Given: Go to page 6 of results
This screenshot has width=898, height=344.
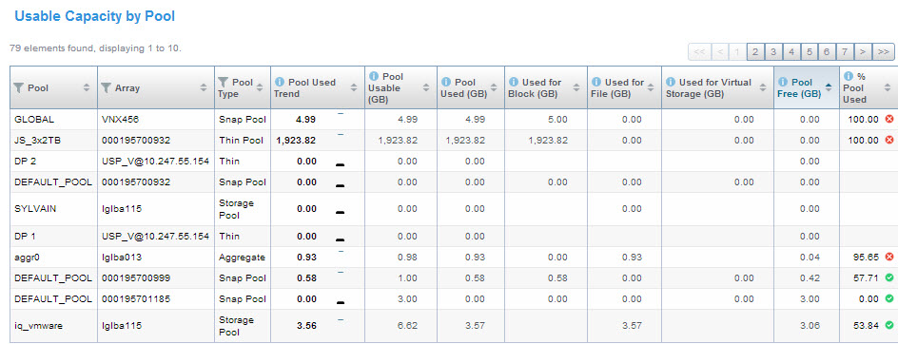Looking at the screenshot, I should (827, 51).
